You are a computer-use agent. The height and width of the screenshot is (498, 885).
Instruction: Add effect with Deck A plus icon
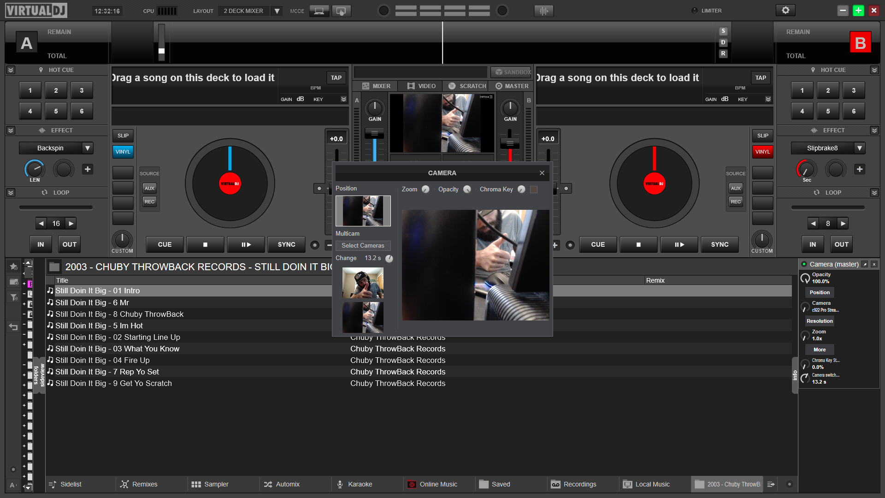[88, 169]
